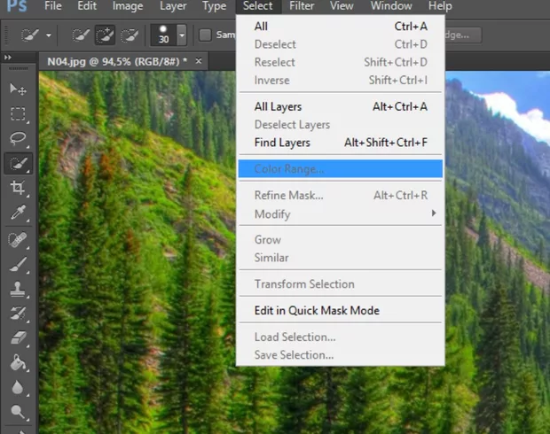Open the brush picker dropdown arrow

click(182, 35)
